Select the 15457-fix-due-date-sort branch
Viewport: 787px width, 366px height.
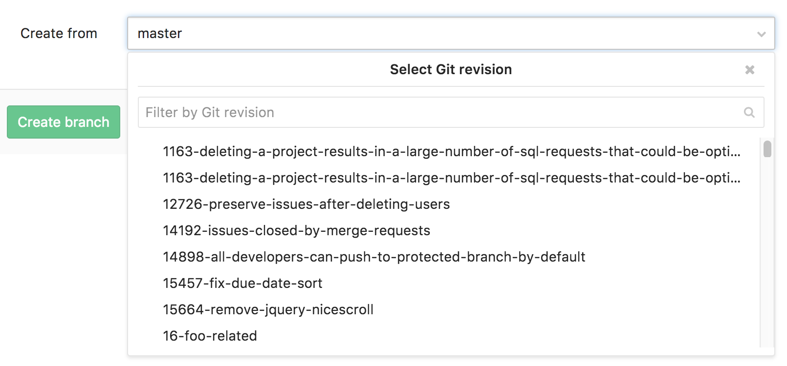click(x=242, y=284)
